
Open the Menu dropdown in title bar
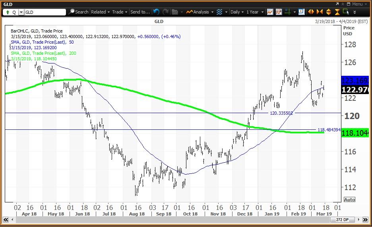tap(360, 4)
